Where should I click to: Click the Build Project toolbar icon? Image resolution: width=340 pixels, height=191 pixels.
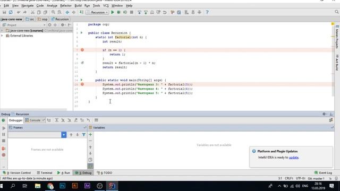point(81,12)
